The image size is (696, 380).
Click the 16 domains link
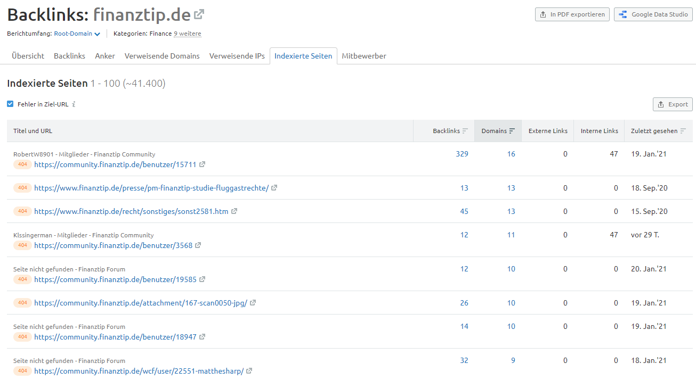[511, 153]
